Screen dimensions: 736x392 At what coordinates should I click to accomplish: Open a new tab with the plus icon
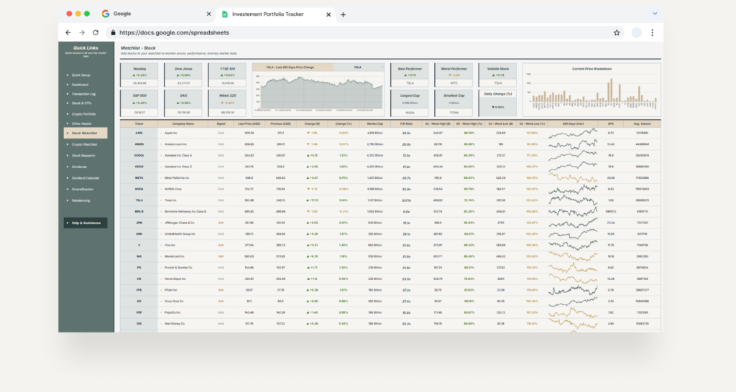click(x=343, y=14)
